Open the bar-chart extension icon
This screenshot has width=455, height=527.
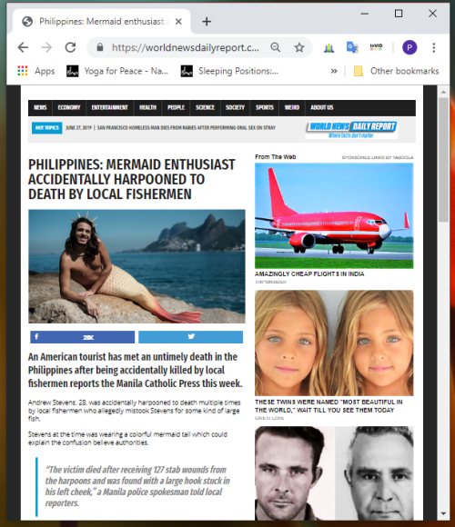pos(329,48)
